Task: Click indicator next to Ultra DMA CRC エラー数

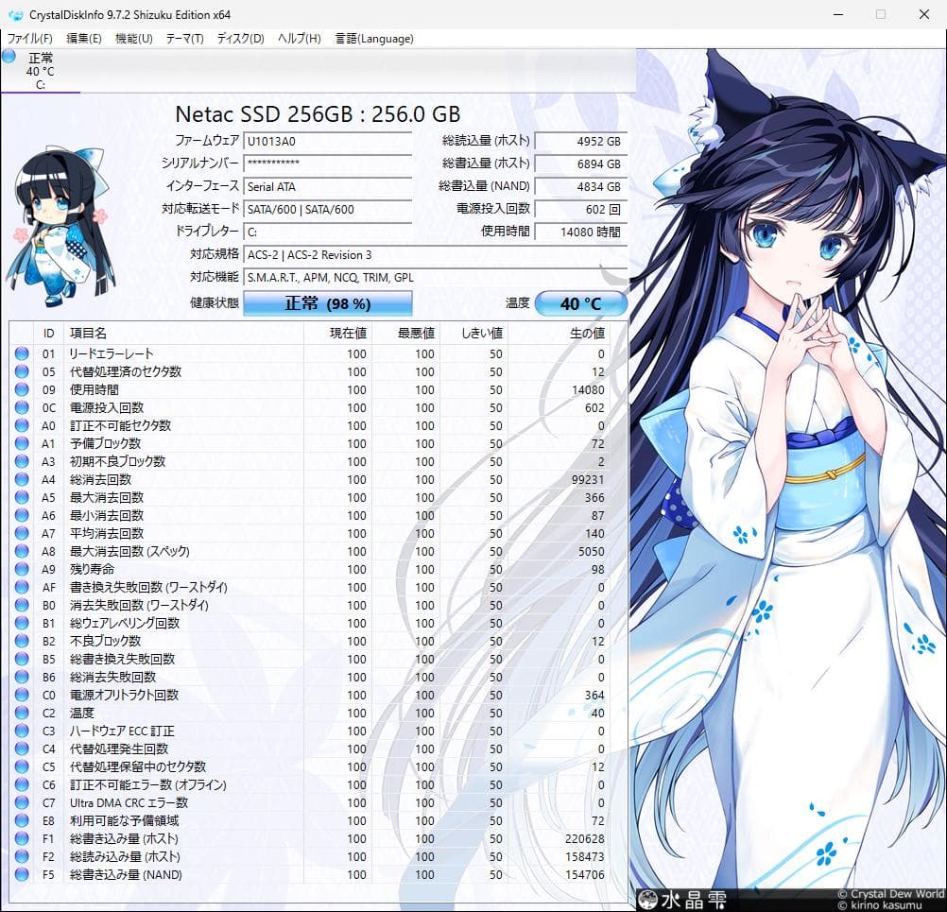Action: (x=21, y=802)
